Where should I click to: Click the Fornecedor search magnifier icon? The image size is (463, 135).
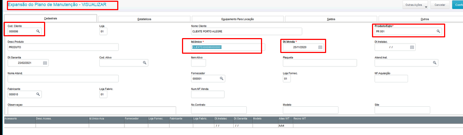coord(221,78)
